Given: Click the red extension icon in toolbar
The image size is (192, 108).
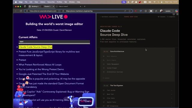Looking at the screenshot, I should pyautogui.click(x=136, y=11).
